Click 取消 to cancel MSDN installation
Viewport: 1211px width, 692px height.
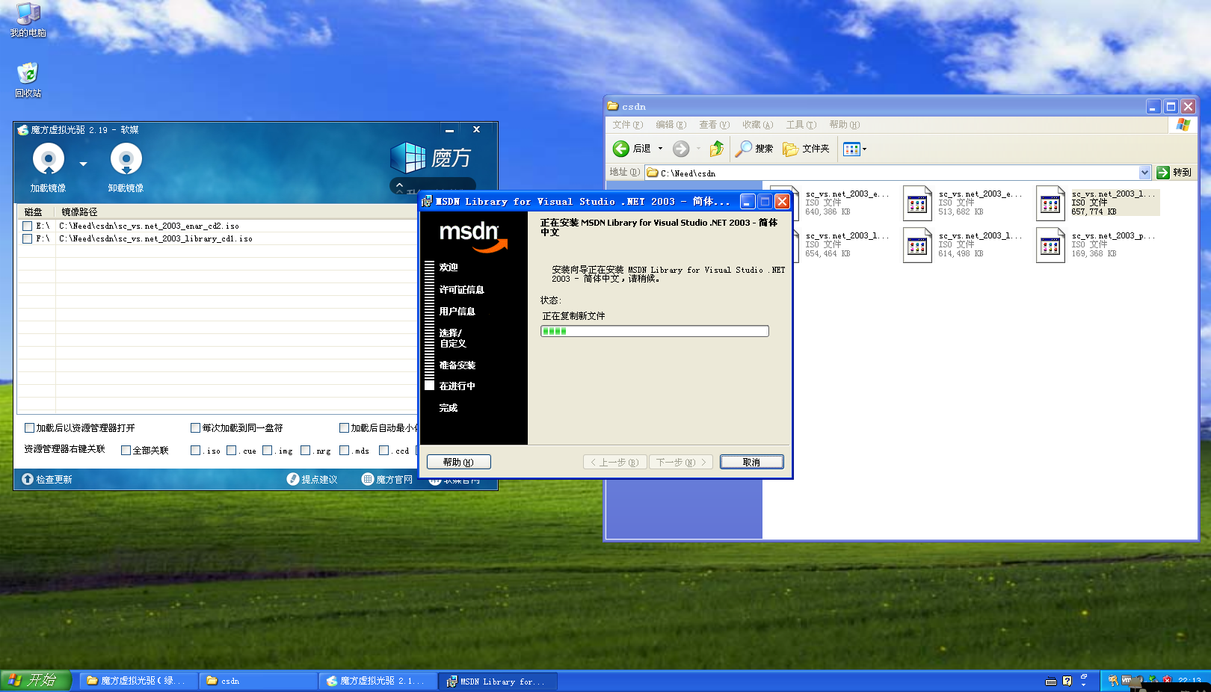[751, 462]
